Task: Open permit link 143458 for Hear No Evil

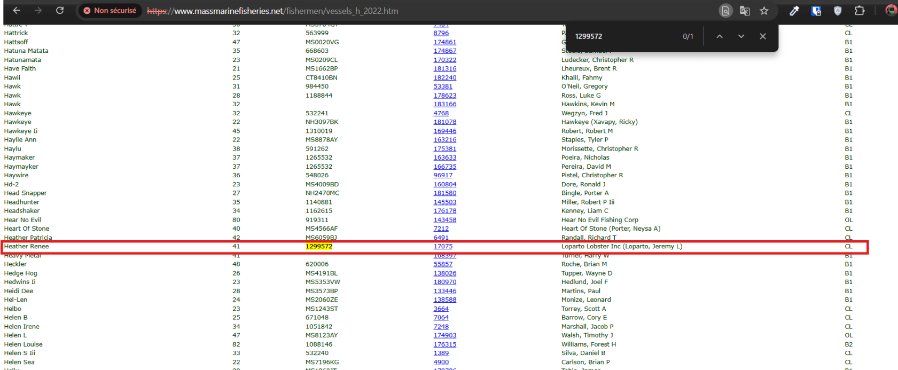Action: pos(444,220)
